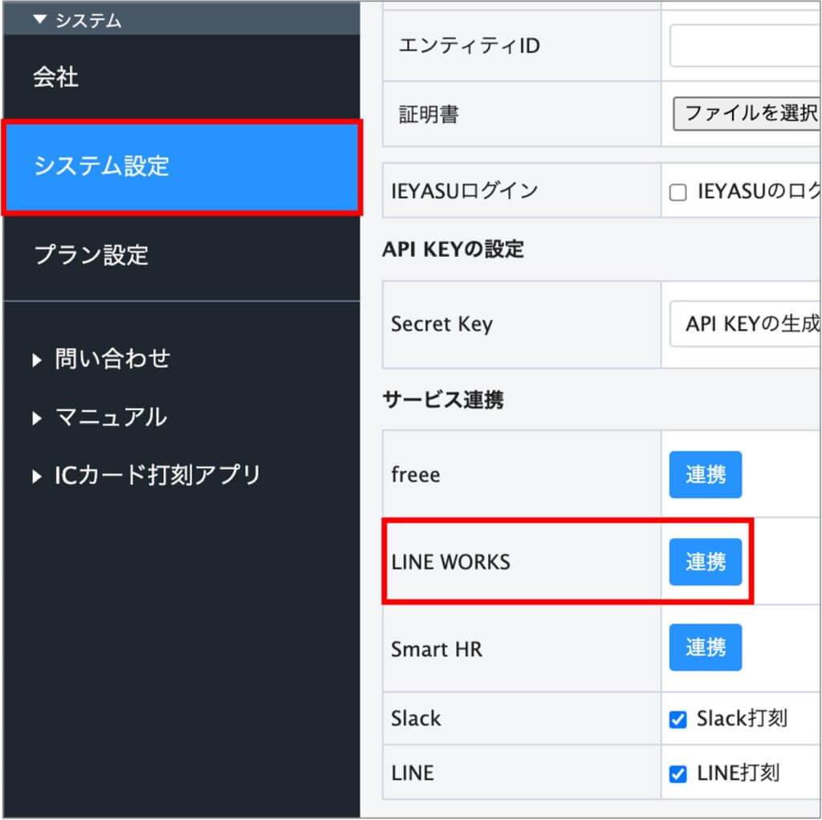The width and height of the screenshot is (822, 820).
Task: Collapse the システム section header
Action: click(88, 21)
